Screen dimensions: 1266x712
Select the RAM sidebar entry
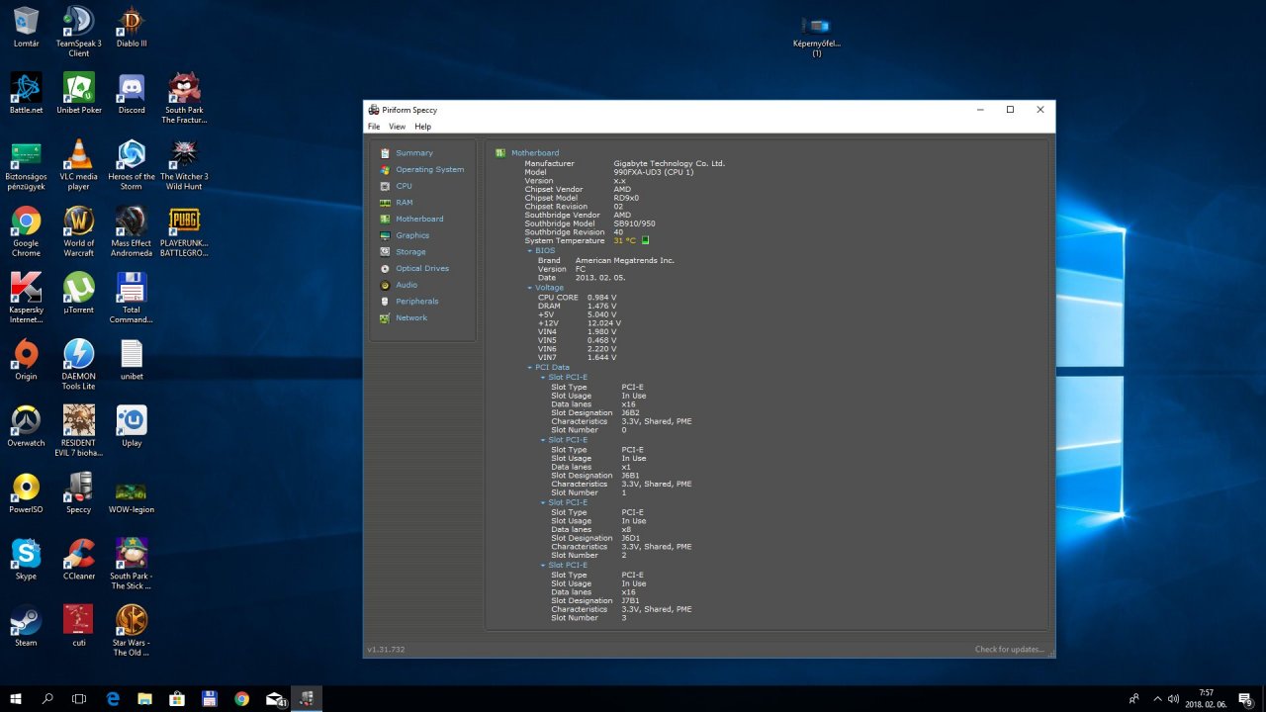pyautogui.click(x=404, y=203)
